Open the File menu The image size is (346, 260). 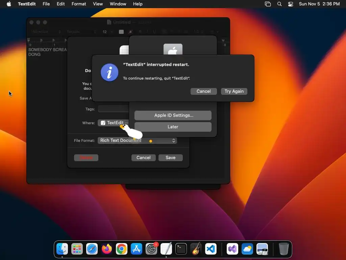click(x=46, y=4)
